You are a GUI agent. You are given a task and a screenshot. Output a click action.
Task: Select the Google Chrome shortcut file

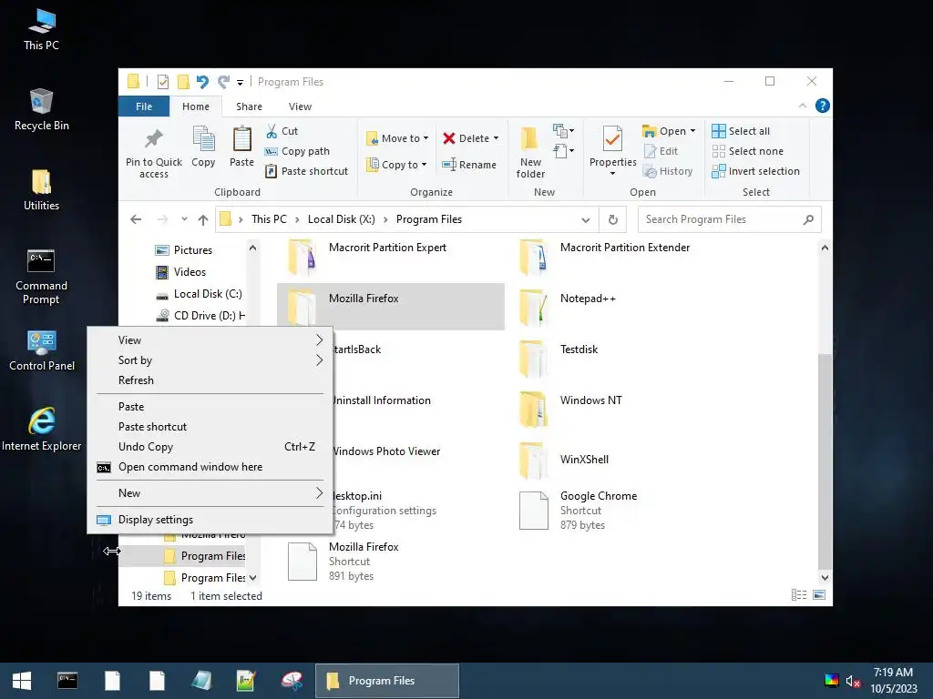click(x=579, y=510)
